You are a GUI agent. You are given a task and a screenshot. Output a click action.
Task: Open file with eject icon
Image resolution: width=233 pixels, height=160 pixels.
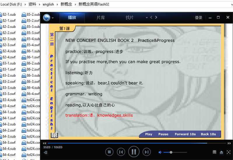(x=221, y=152)
